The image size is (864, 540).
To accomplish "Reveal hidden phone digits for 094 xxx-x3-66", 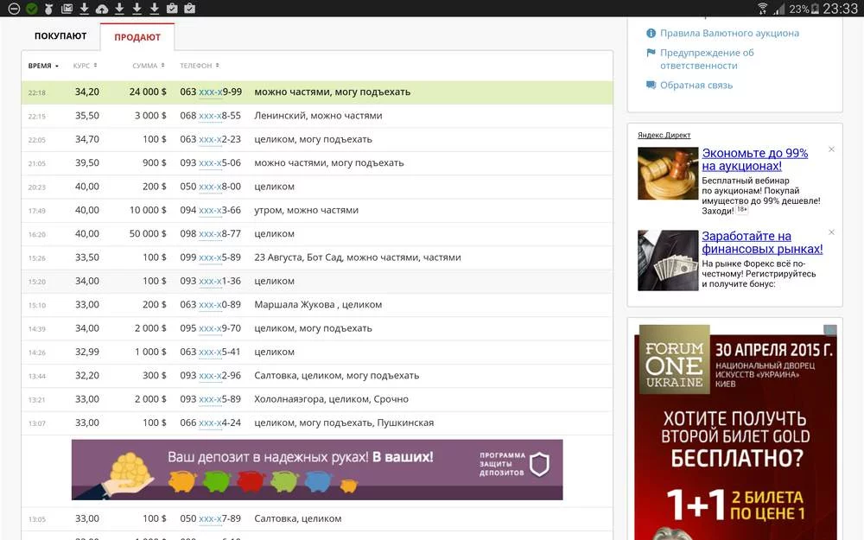I will coord(211,211).
